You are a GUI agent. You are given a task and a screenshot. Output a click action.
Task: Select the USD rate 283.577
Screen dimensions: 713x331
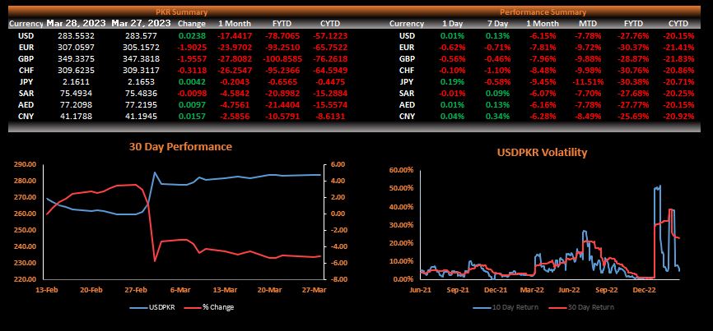point(142,35)
